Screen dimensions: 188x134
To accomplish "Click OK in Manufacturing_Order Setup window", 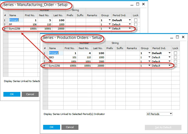I will click(12, 94).
